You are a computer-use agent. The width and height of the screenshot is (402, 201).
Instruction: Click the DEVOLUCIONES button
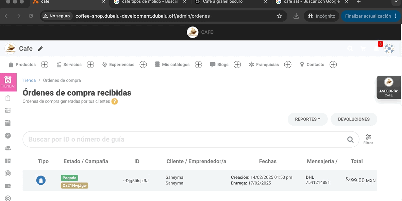click(x=354, y=119)
